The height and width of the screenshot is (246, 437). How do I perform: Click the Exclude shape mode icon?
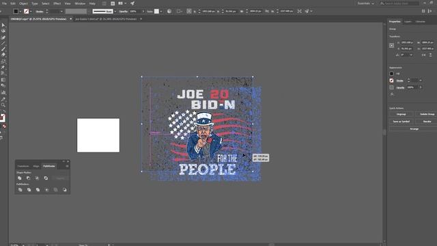(46, 178)
